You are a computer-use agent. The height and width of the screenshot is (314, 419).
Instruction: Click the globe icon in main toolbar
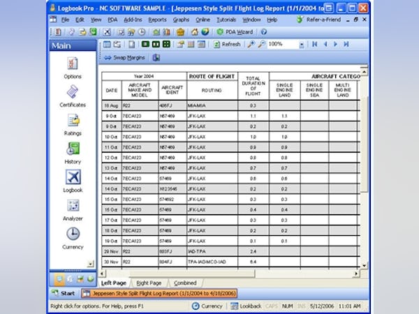click(205, 32)
